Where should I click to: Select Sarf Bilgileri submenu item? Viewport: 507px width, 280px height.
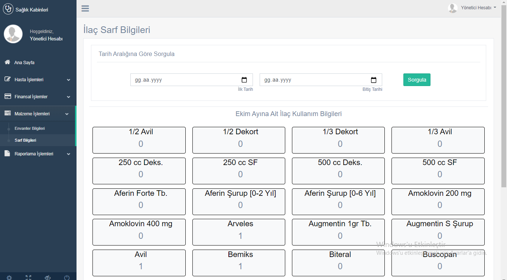tap(25, 141)
